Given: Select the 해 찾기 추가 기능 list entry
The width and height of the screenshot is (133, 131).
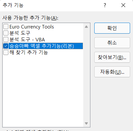Looking at the screenshot, I should click(29, 52).
